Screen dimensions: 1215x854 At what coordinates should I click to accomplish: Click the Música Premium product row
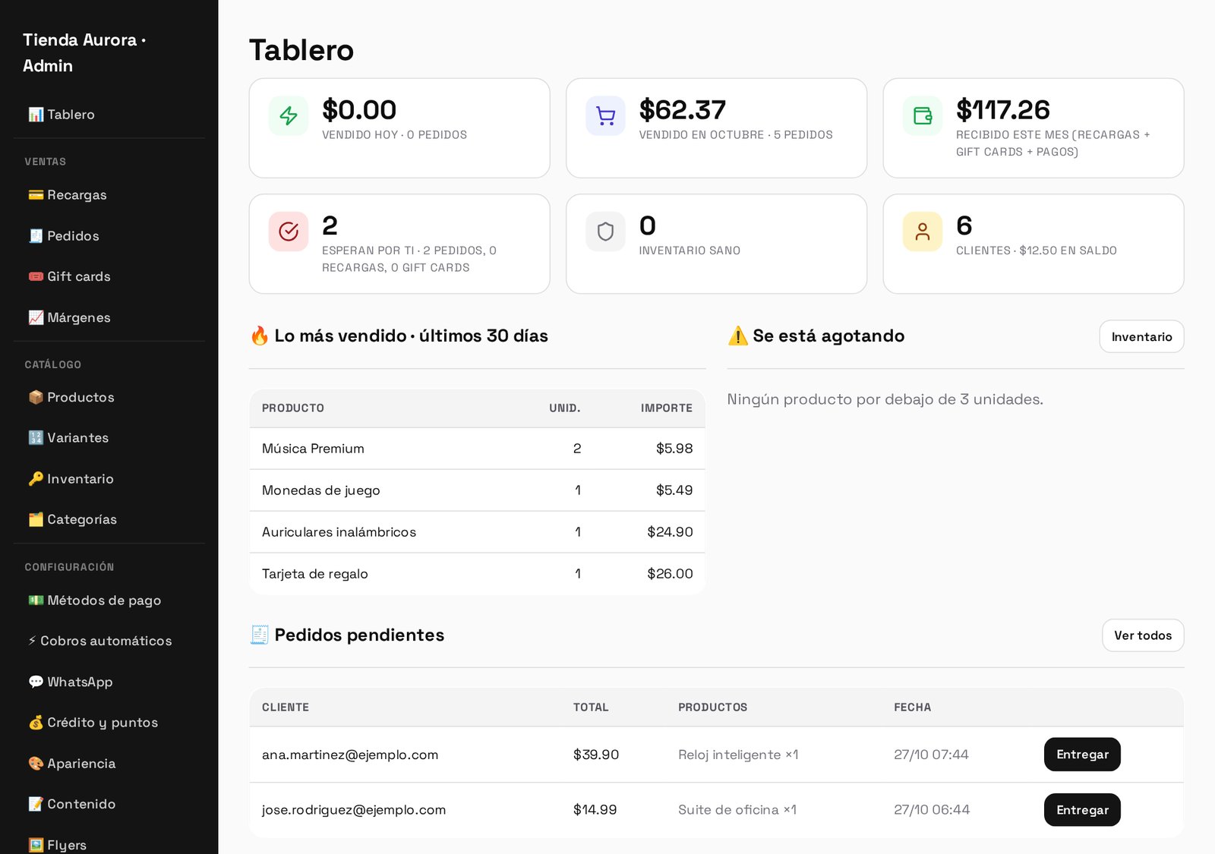pyautogui.click(x=477, y=449)
